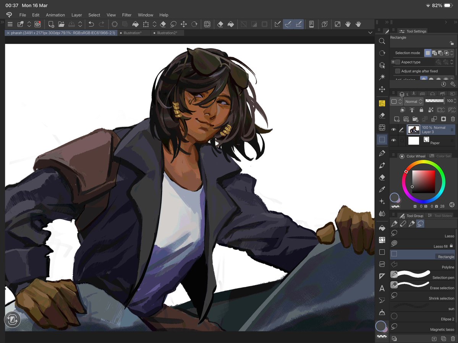Viewport: 458px width, 343px height.
Task: Toggle Snap to grid icon
Action: (298, 24)
